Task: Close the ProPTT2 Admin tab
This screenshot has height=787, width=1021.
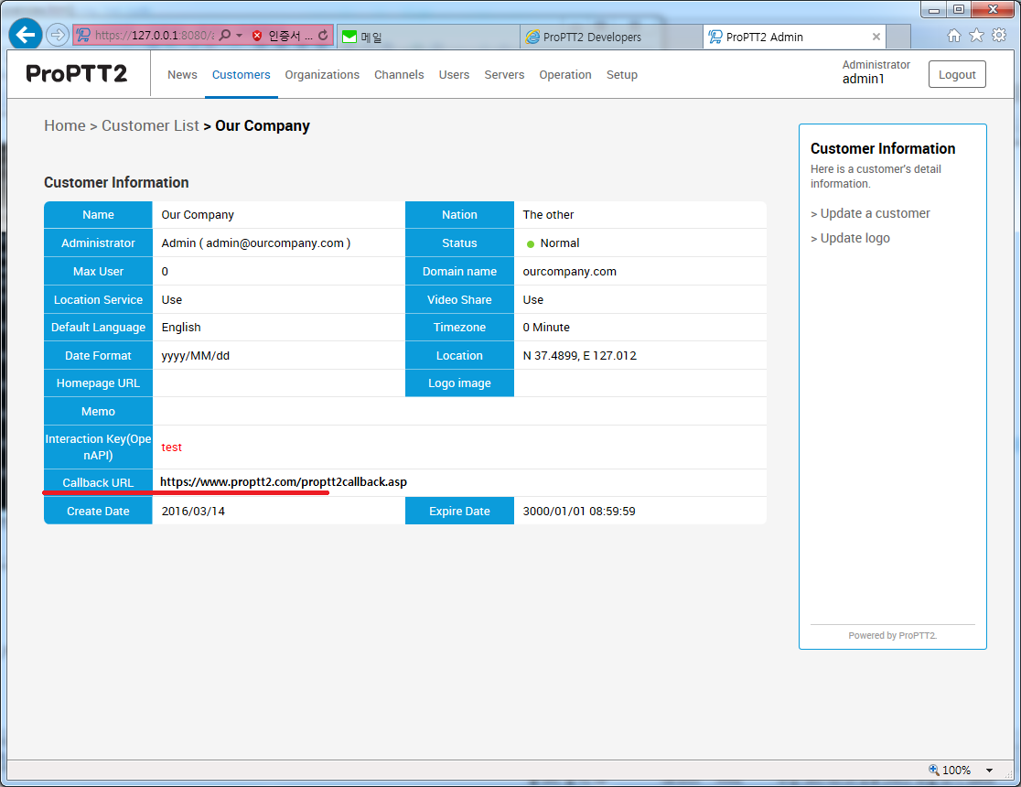Action: click(x=876, y=37)
